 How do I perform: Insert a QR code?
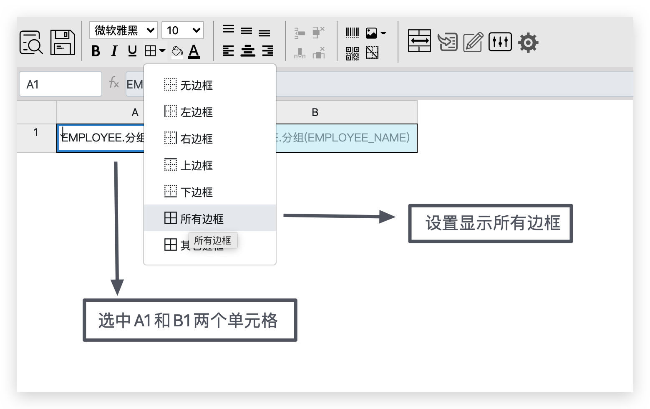(353, 53)
